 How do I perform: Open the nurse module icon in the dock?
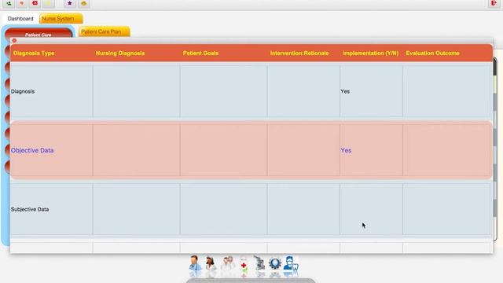click(x=211, y=264)
